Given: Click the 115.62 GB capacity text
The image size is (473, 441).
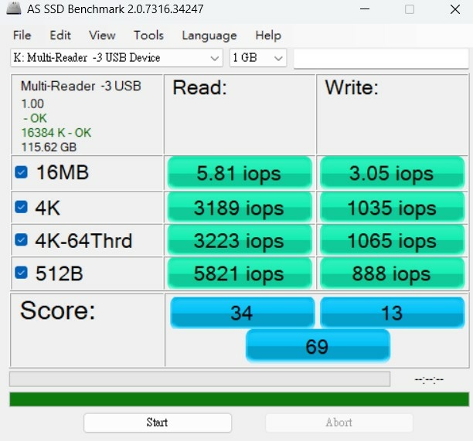Looking at the screenshot, I should tap(49, 147).
